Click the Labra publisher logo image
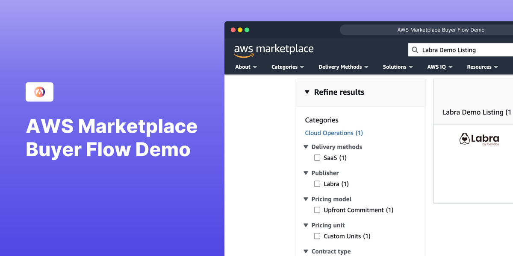513x256 pixels. coord(480,140)
